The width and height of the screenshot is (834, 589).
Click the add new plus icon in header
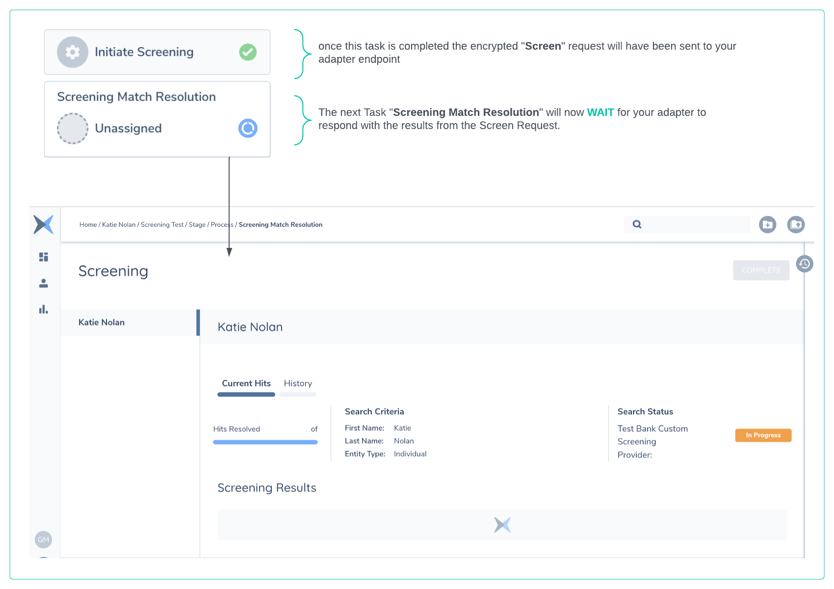click(767, 225)
